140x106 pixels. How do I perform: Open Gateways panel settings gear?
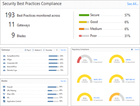[57, 50]
